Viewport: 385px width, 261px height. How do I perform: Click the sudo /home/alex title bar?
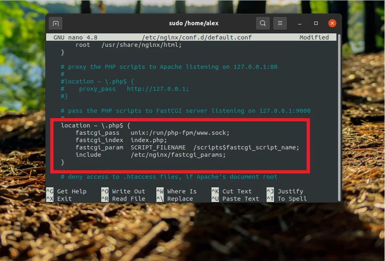point(194,23)
